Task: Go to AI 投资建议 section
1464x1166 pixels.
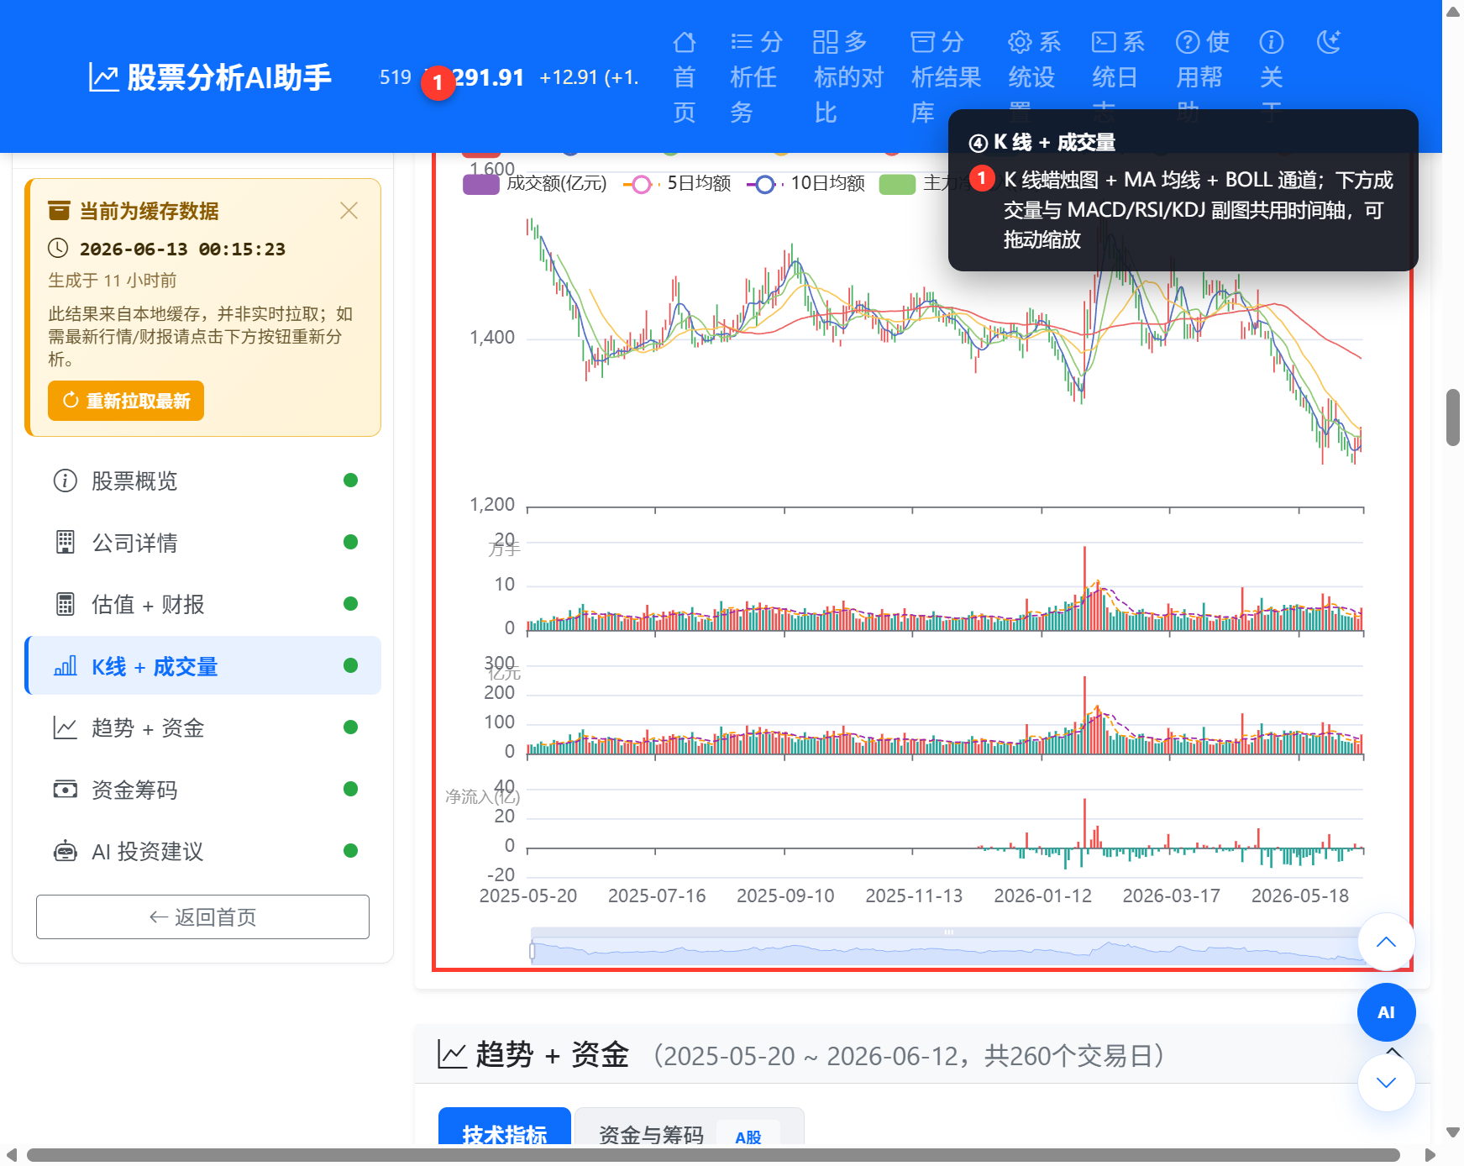Action: (x=202, y=851)
